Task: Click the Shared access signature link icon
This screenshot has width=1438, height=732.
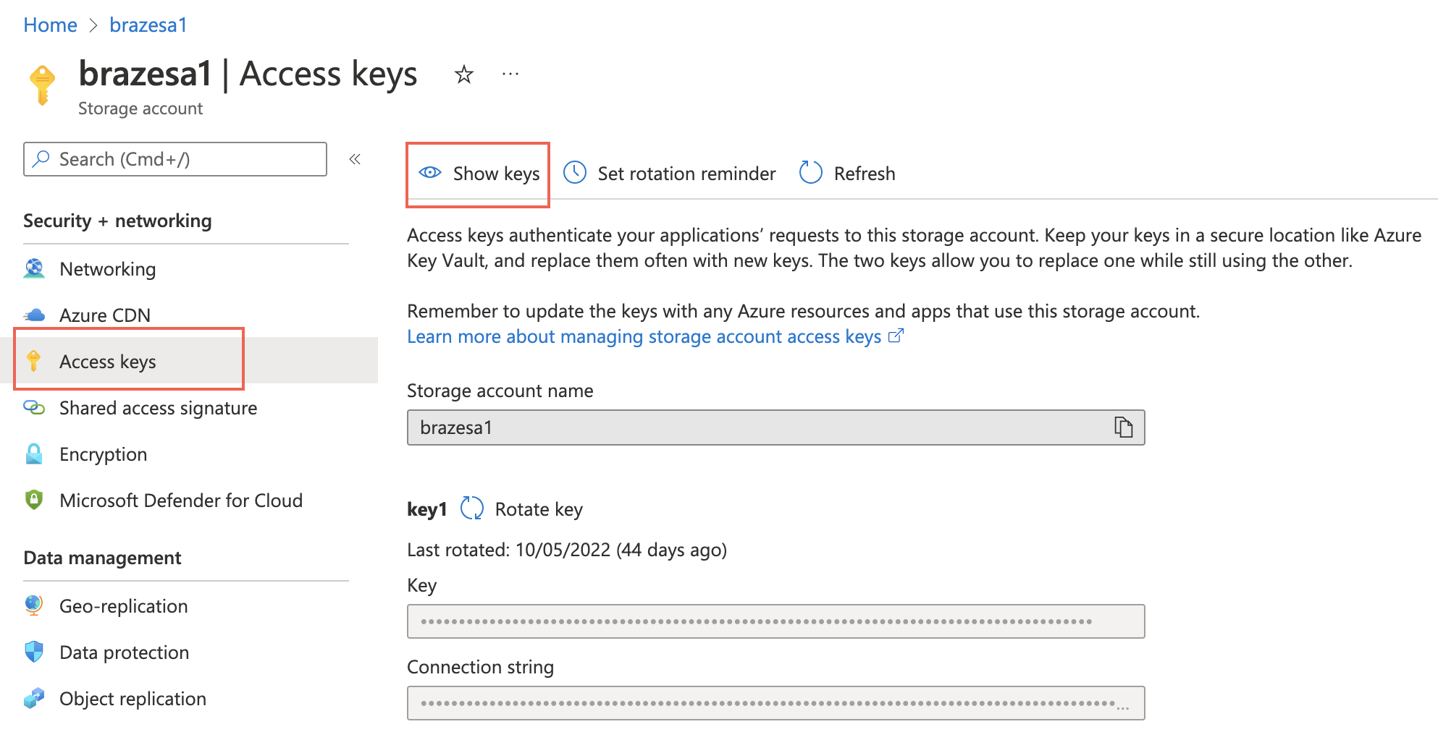Action: (x=34, y=407)
